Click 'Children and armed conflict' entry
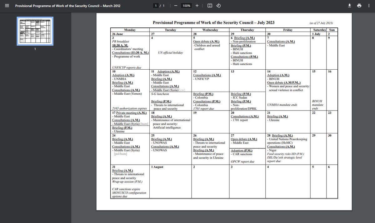This screenshot has height=223, width=375. click(207, 47)
